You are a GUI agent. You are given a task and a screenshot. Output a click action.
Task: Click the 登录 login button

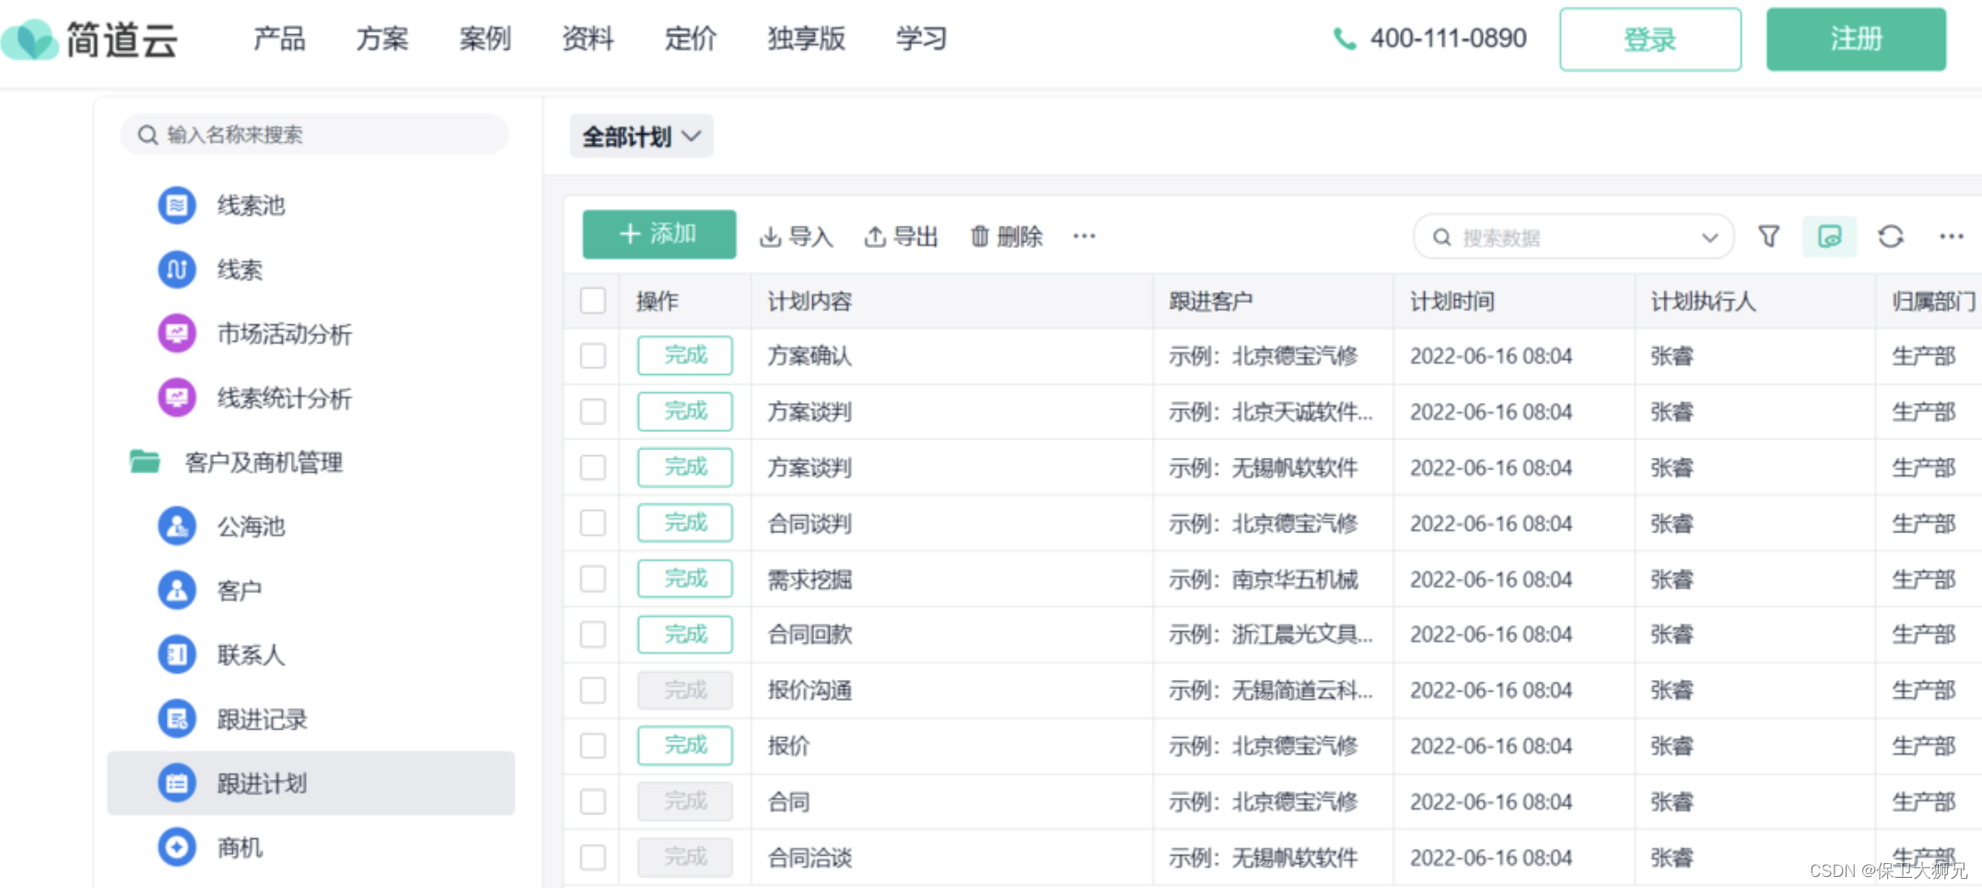tap(1650, 40)
